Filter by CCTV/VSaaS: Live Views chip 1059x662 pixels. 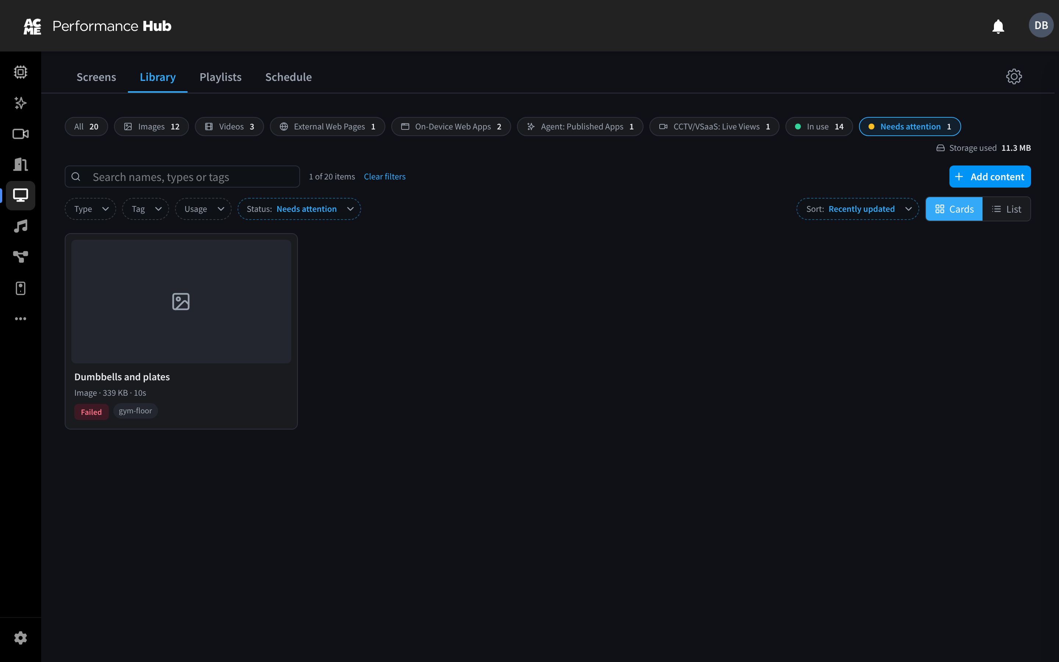pyautogui.click(x=714, y=127)
